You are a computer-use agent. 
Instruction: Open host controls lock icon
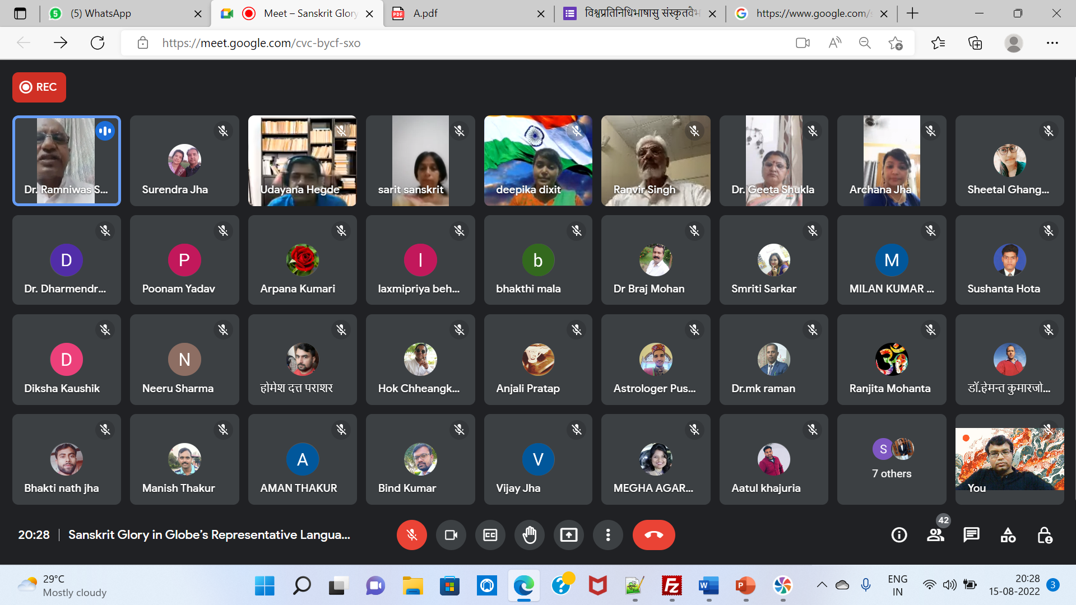(1044, 535)
